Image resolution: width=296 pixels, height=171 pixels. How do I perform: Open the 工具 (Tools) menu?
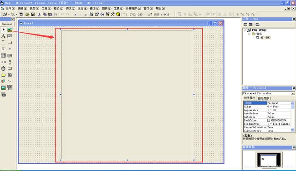[118, 9]
